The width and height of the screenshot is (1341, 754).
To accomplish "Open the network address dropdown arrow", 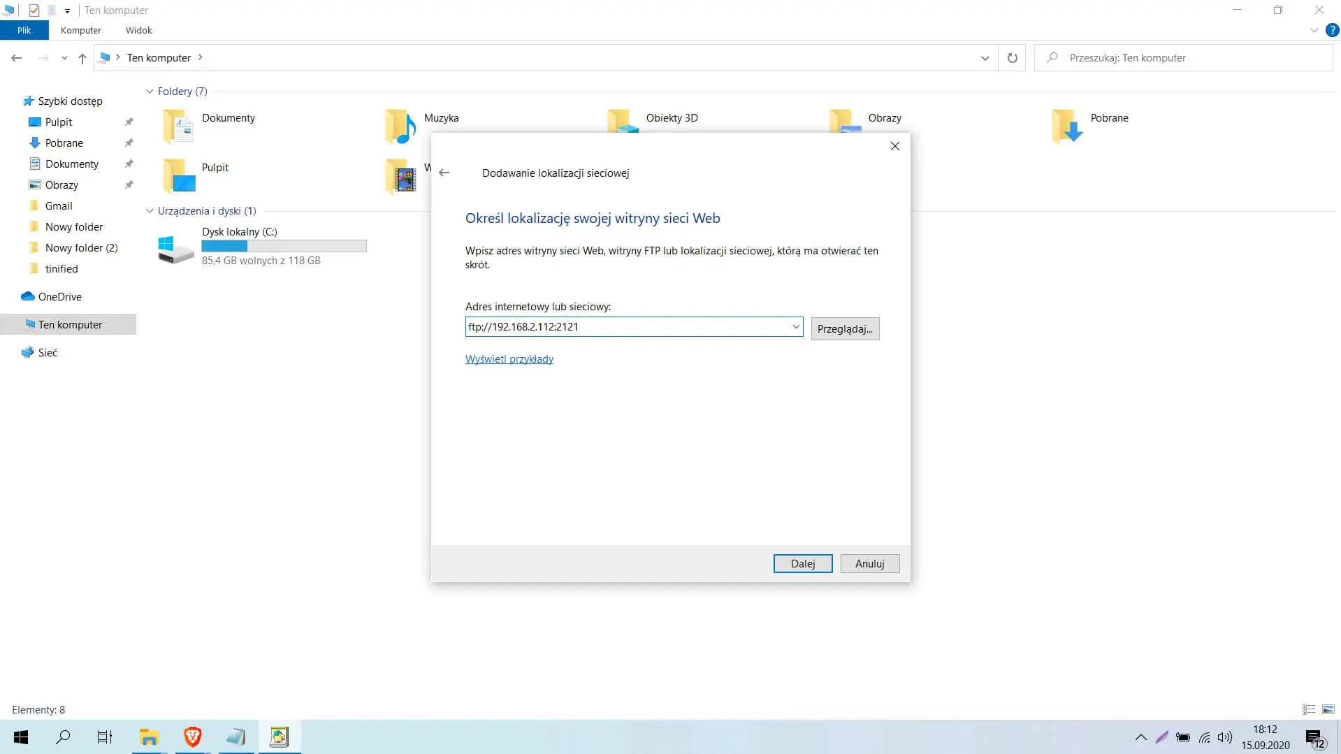I will click(x=795, y=327).
